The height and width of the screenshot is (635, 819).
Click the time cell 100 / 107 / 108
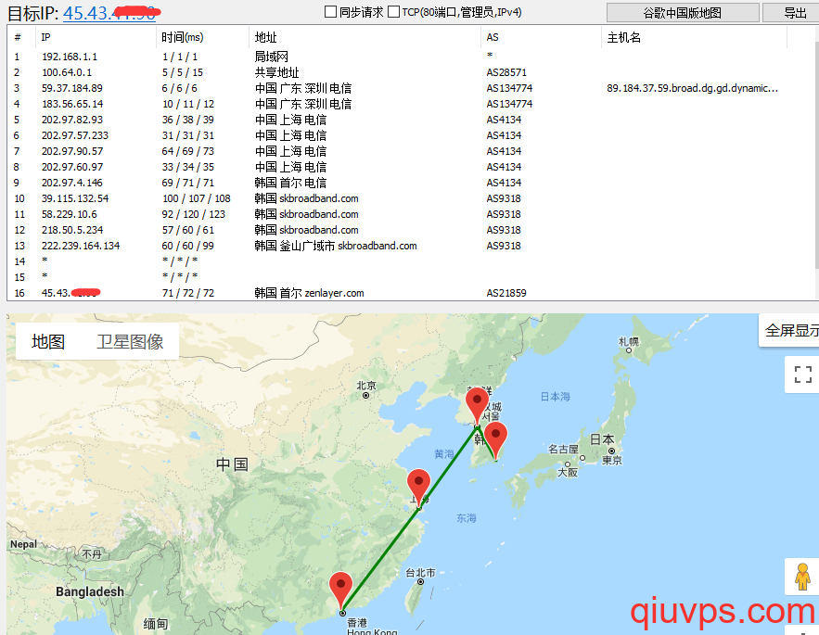point(197,198)
